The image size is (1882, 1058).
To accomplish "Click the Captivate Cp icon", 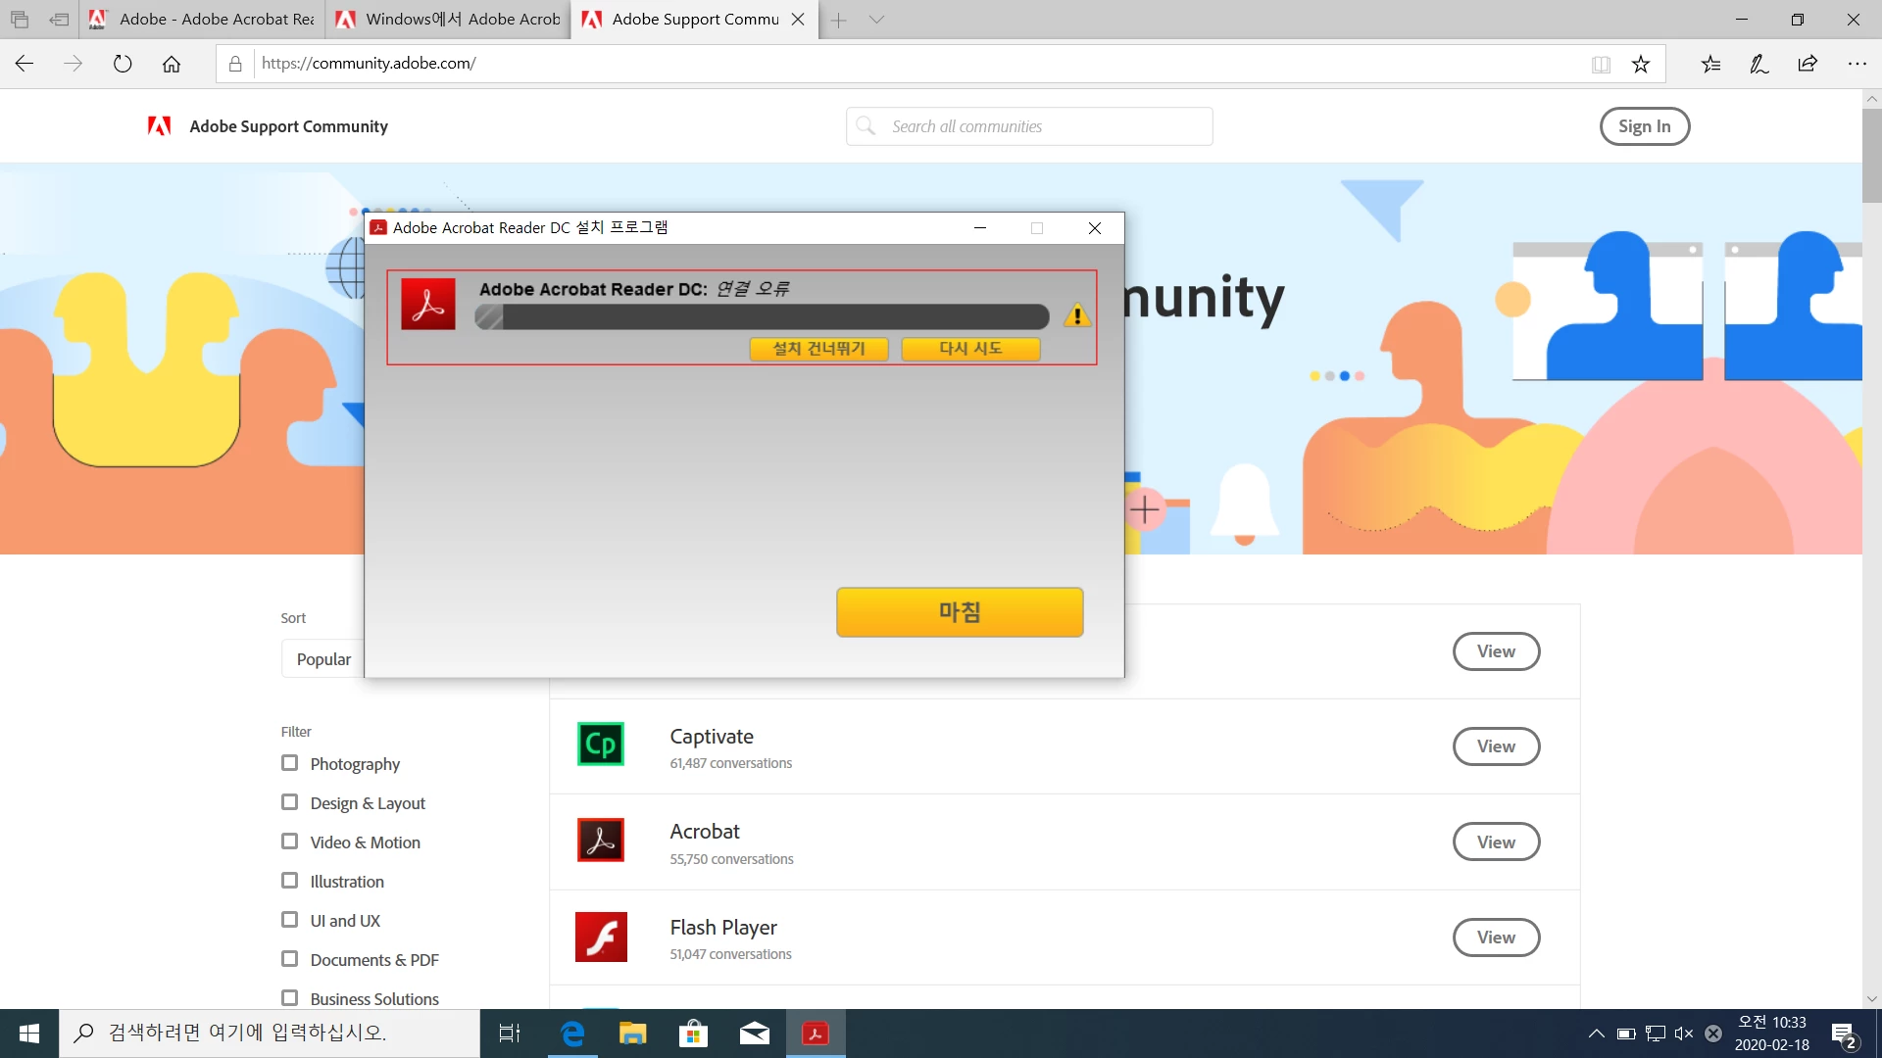I will tap(601, 745).
